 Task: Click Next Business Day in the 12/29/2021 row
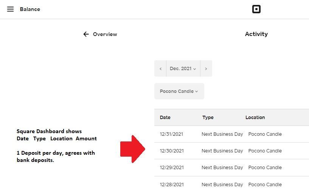222,168
